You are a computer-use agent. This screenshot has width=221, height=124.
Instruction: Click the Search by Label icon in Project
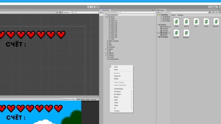213,12
